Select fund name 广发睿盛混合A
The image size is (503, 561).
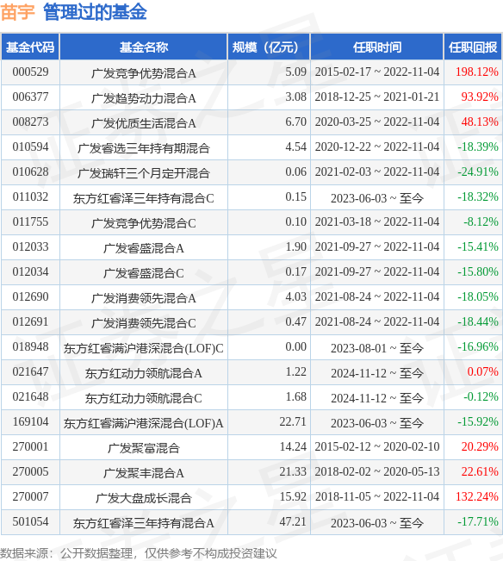[143, 249]
